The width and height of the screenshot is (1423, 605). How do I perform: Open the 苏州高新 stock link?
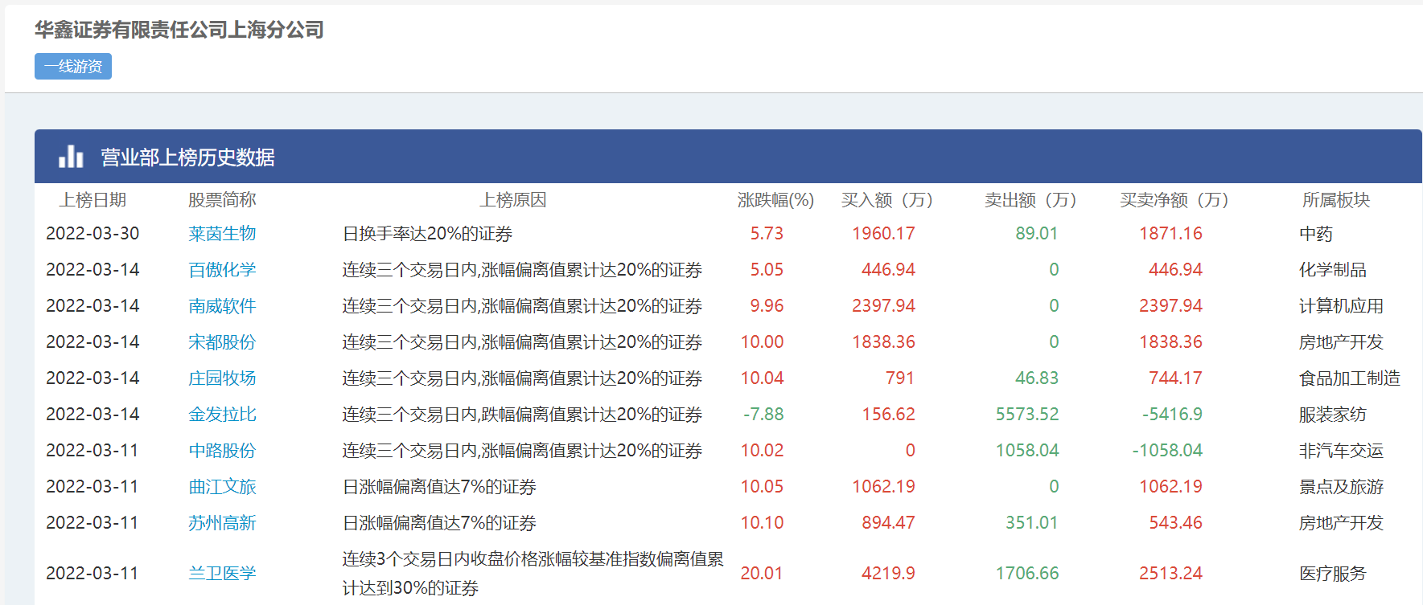click(222, 523)
